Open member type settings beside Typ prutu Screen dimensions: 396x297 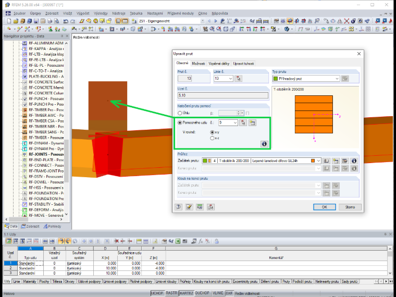(345, 79)
